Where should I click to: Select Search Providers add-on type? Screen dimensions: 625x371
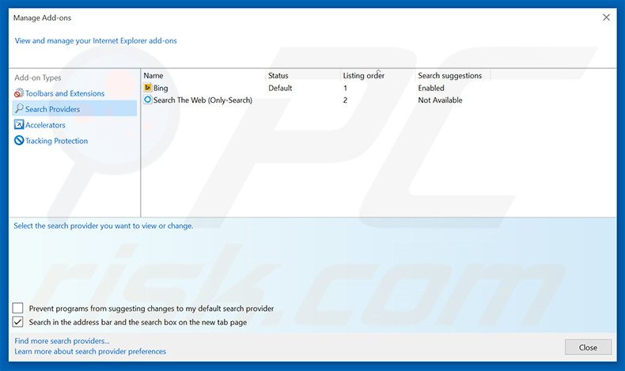point(74,108)
